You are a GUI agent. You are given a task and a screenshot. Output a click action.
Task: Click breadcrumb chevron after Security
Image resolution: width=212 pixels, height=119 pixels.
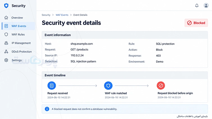click(x=53, y=15)
